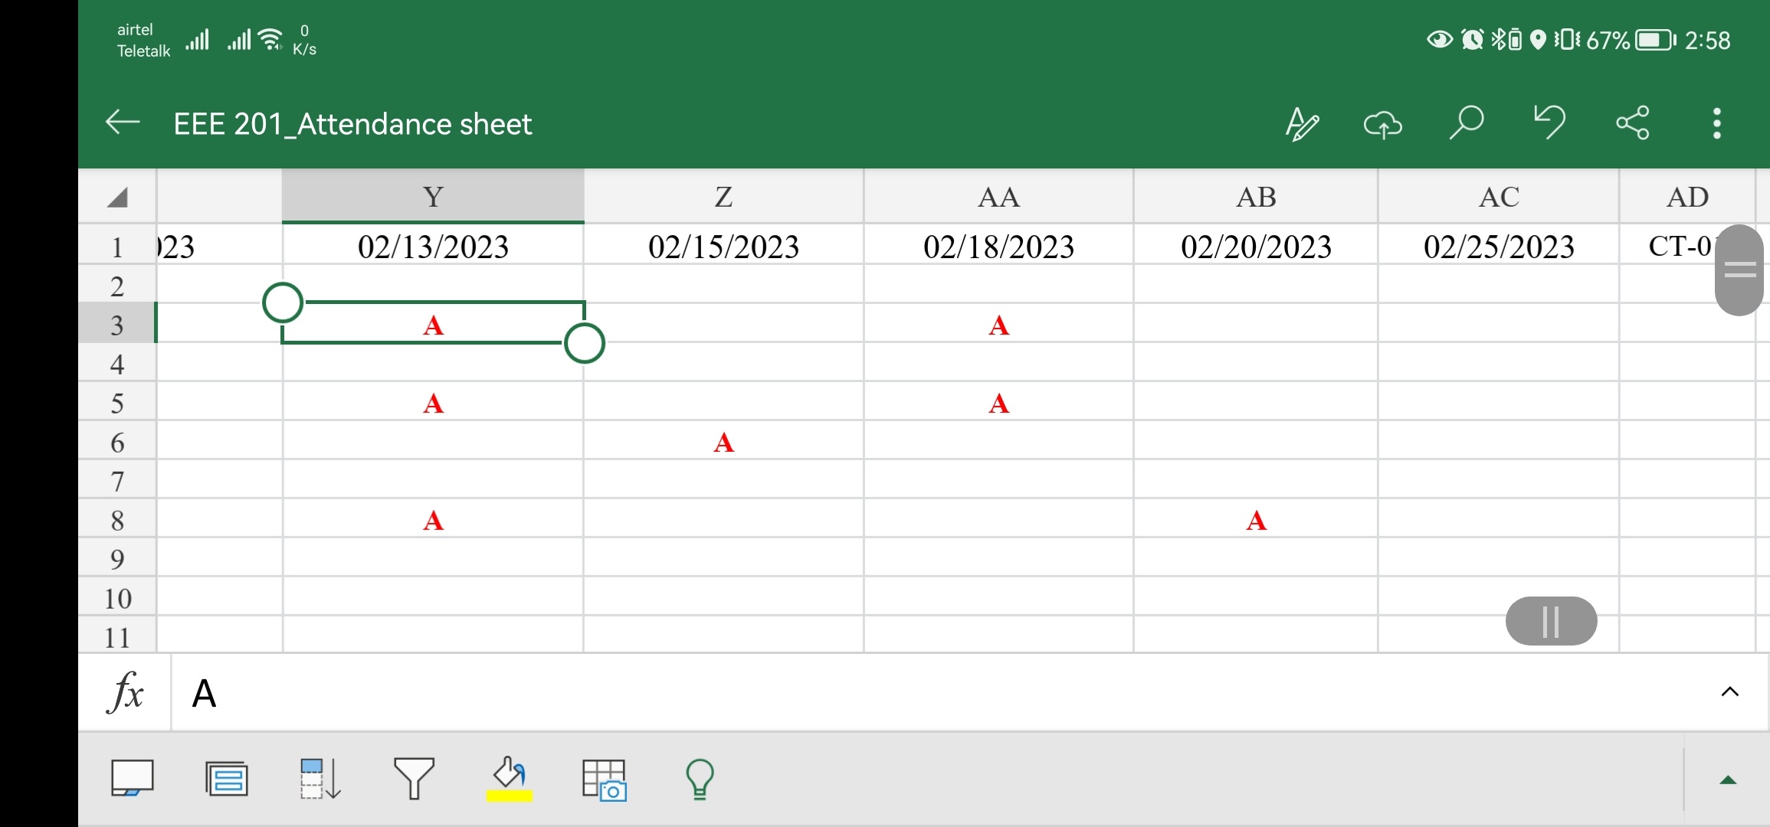
Task: Open the Tell Me lightbulb
Action: (x=699, y=780)
